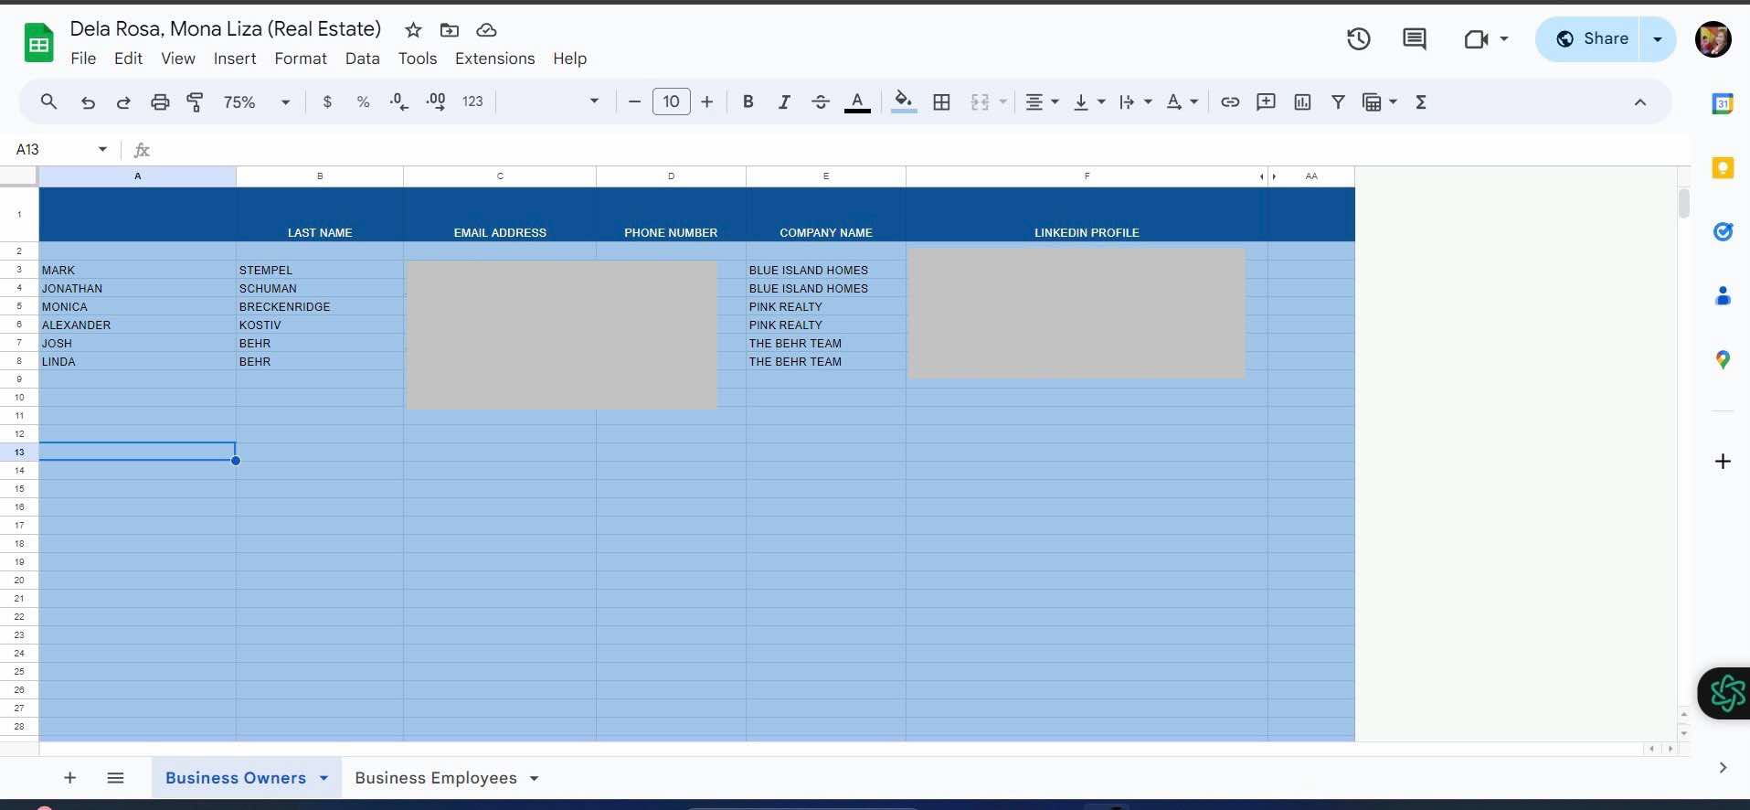Undo the last action

click(88, 102)
